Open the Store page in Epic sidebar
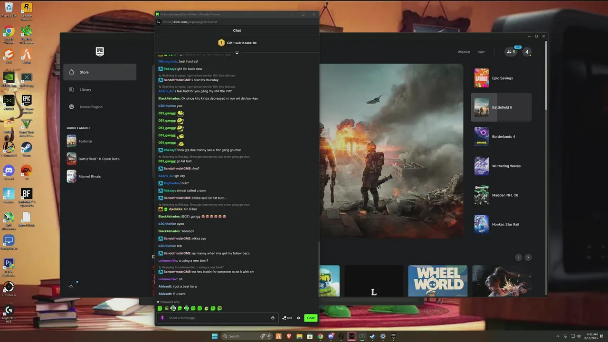Screen dimensions: 608x342 point(100,72)
